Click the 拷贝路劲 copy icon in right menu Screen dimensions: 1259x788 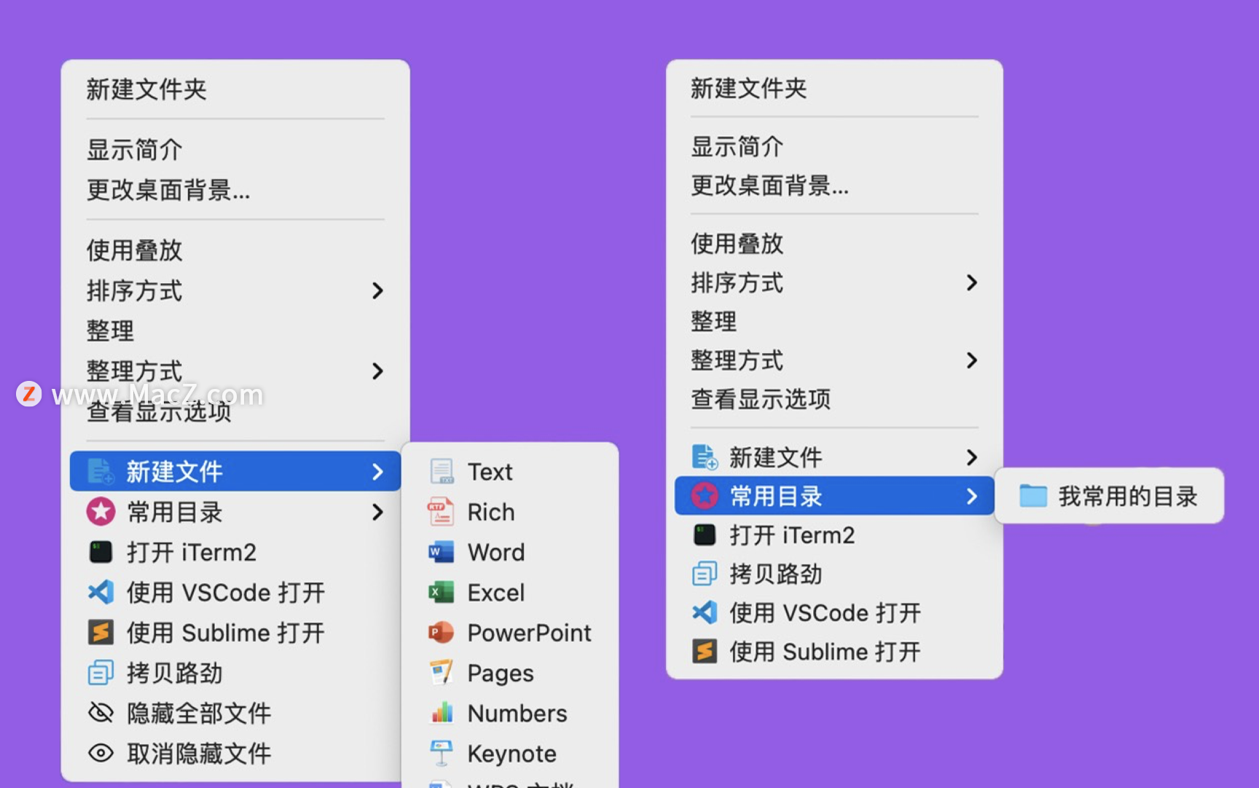point(705,574)
